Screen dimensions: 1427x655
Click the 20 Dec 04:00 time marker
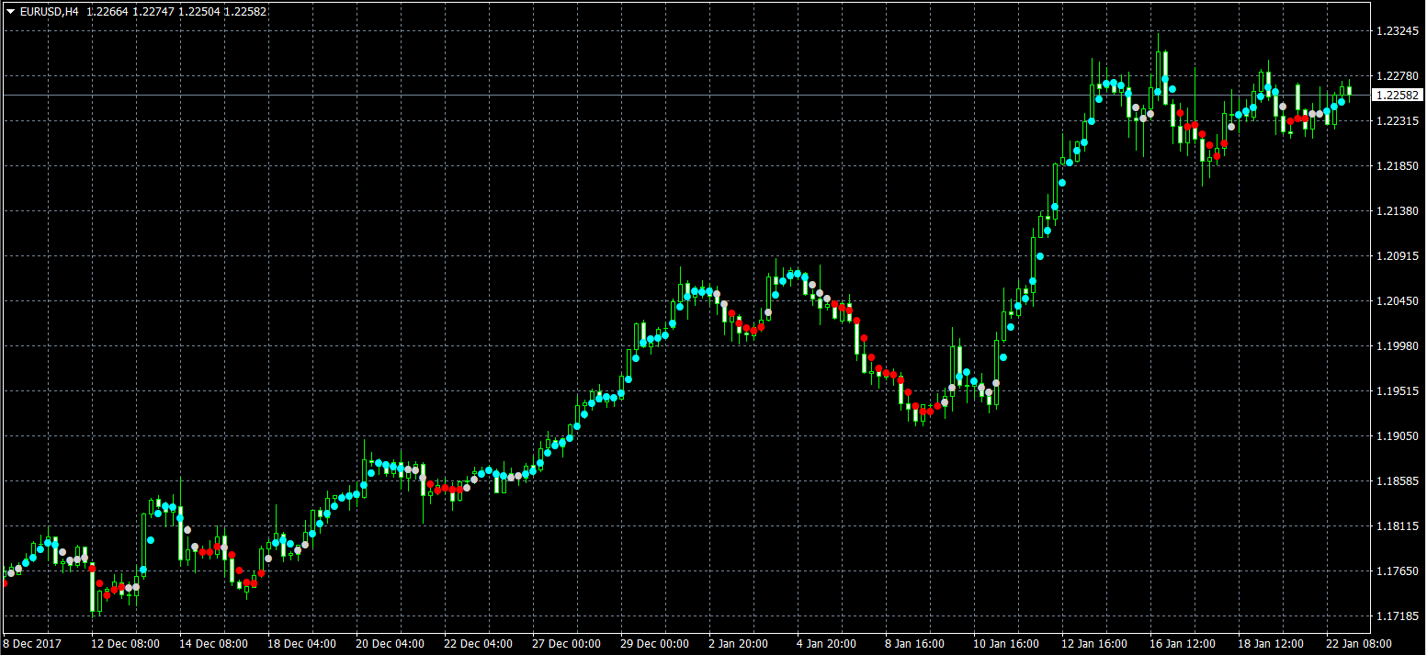390,644
